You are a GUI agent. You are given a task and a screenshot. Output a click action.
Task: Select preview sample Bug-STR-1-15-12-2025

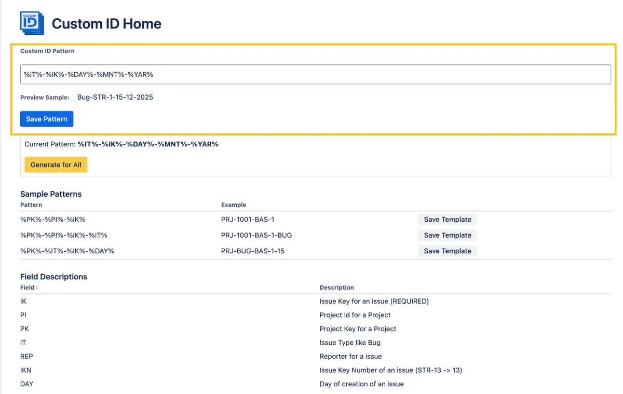coord(115,97)
